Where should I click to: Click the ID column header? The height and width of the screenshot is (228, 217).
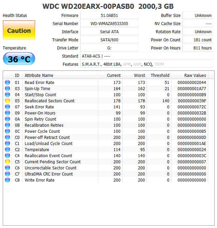coord(17,75)
